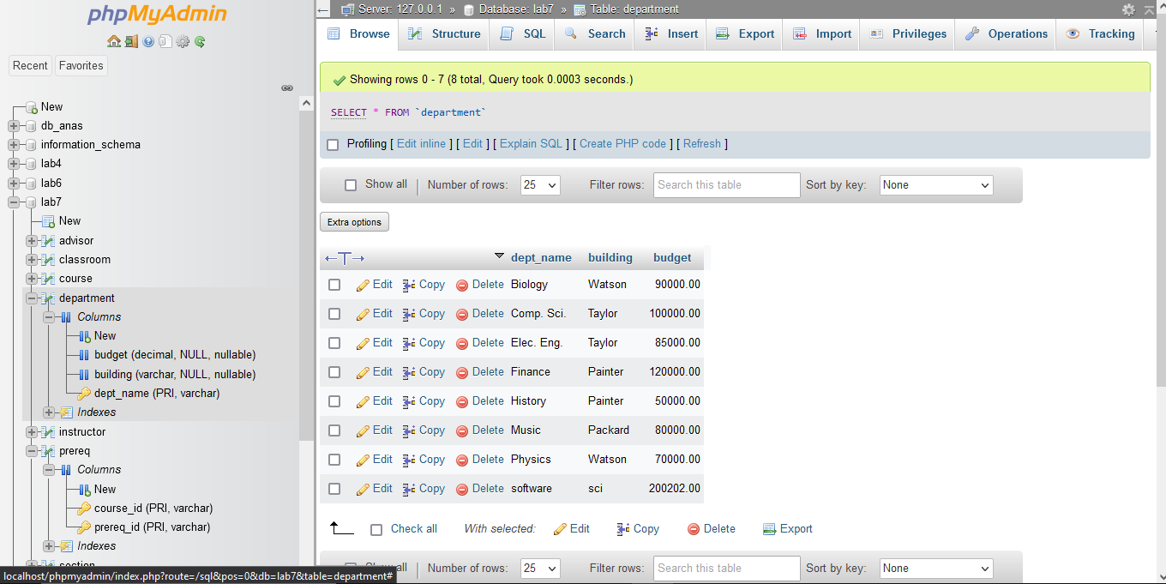Open the SQL tab
Screen dimensions: 1166x584
click(x=522, y=34)
